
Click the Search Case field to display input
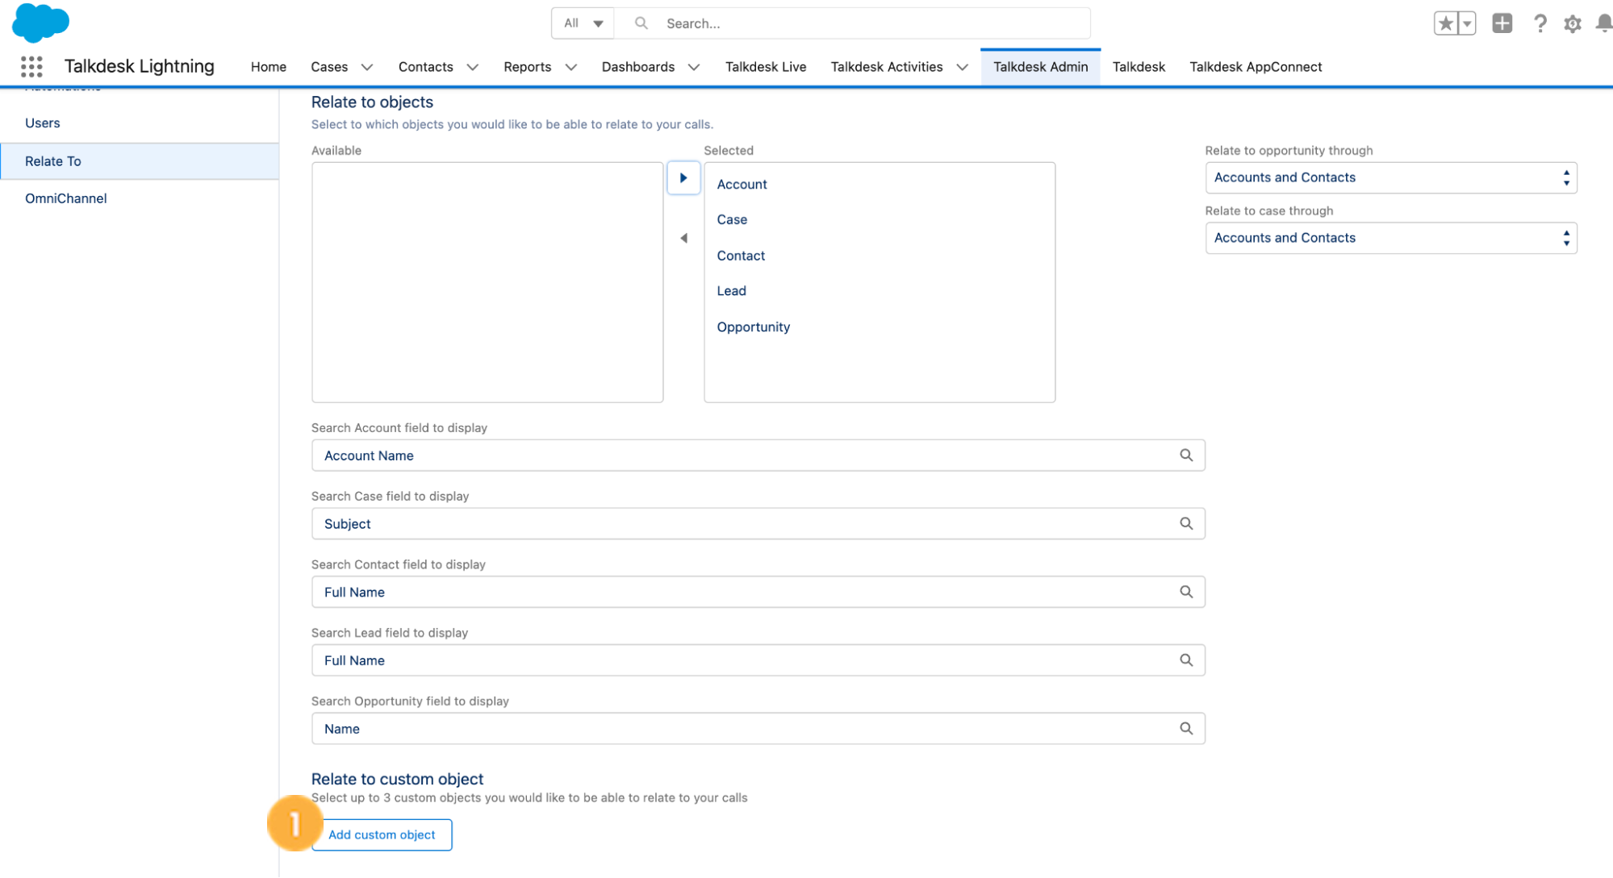pos(758,524)
